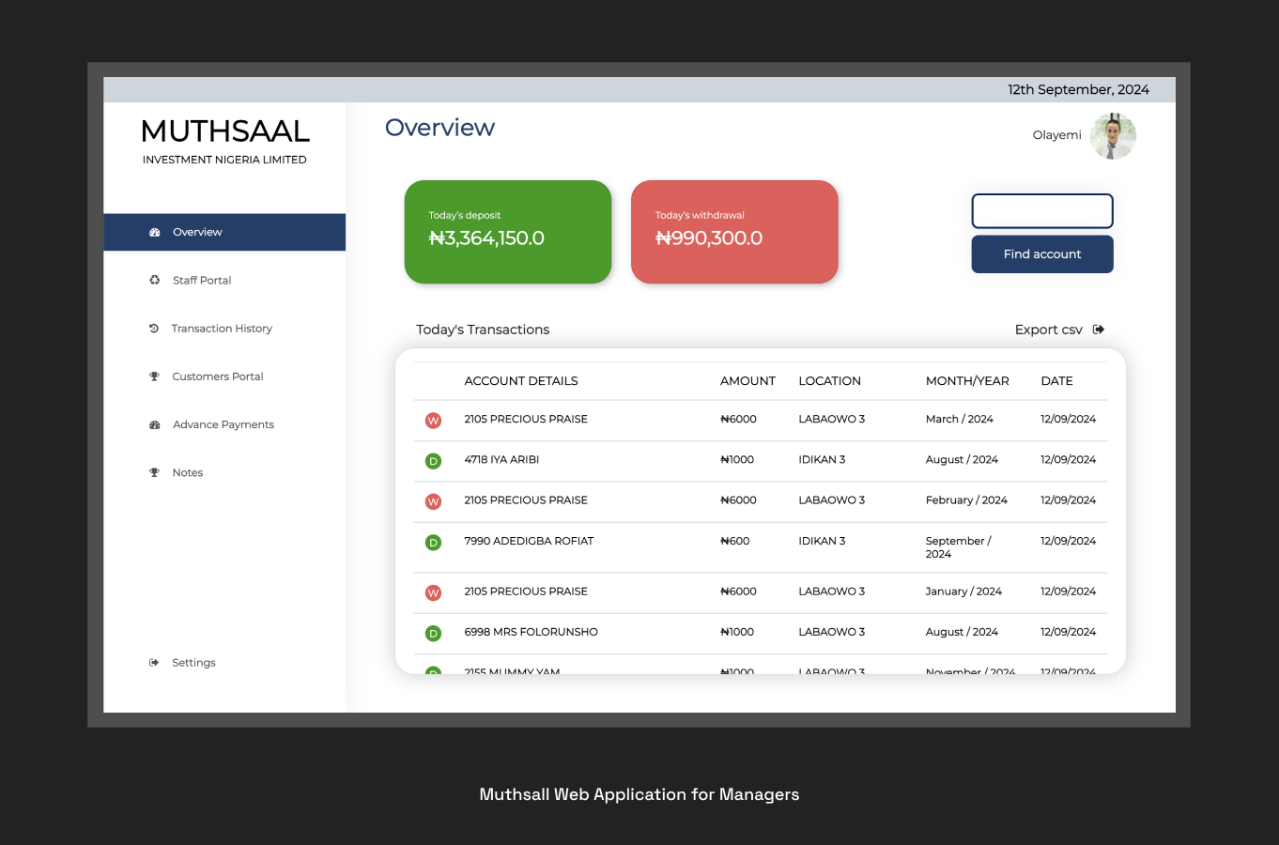The image size is (1279, 845).
Task: Open the Notes section
Action: pos(188,472)
